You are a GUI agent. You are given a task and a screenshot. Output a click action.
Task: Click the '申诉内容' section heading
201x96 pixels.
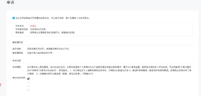pyautogui.click(x=17, y=61)
